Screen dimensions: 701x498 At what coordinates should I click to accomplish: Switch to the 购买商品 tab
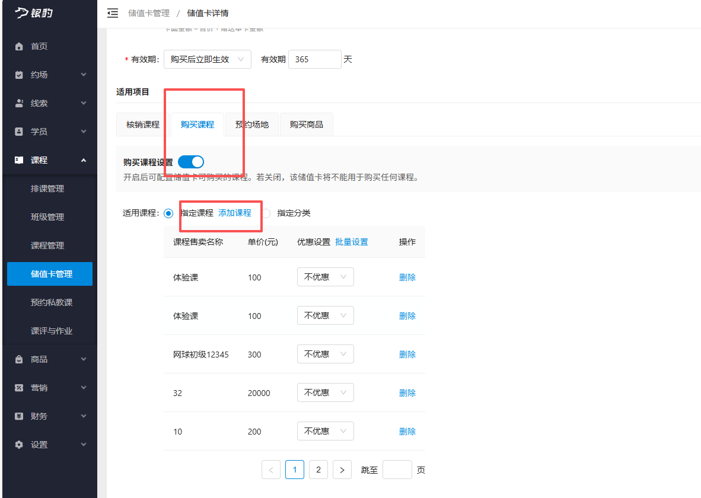[x=306, y=124]
